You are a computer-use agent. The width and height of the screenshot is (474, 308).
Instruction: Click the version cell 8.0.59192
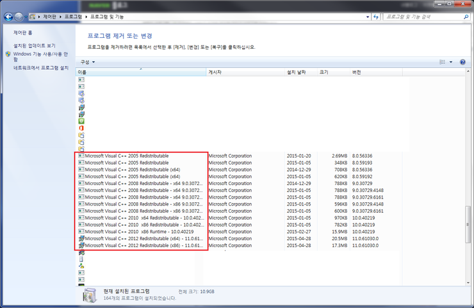click(362, 177)
